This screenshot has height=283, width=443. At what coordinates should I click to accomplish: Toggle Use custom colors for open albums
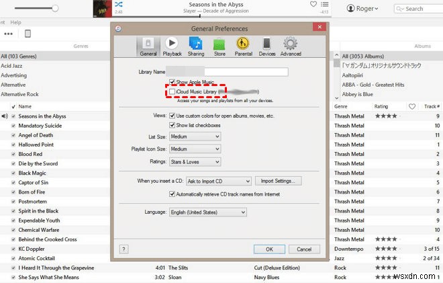click(172, 116)
